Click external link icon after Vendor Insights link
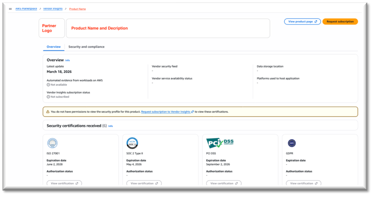373x197 pixels. (x=192, y=111)
